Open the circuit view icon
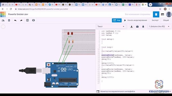Screen dimensions: 172x96 tap(156, 14)
